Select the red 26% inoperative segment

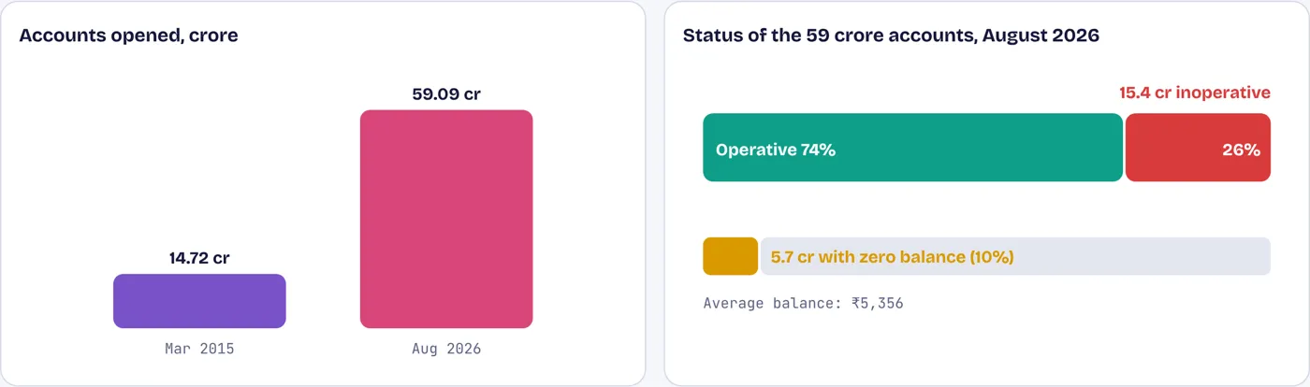pyautogui.click(x=1198, y=148)
